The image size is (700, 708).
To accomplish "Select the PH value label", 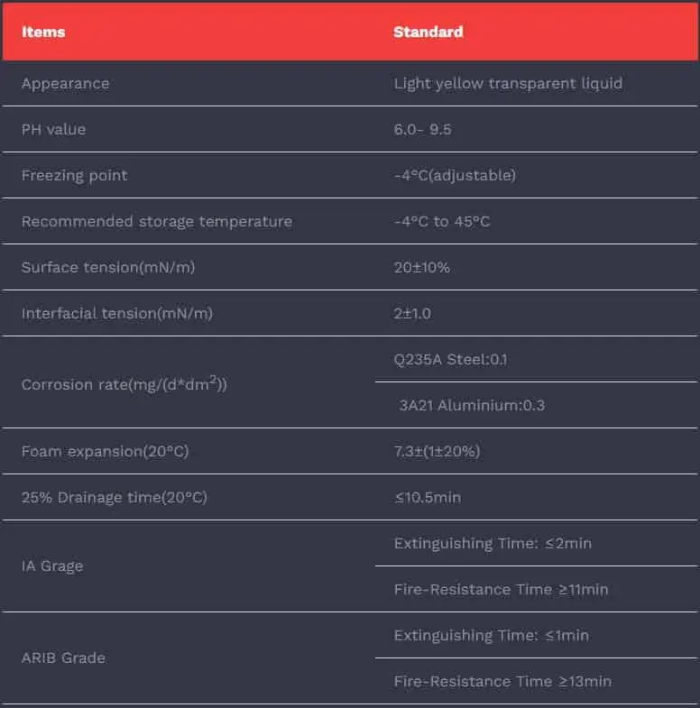I will click(x=53, y=129).
